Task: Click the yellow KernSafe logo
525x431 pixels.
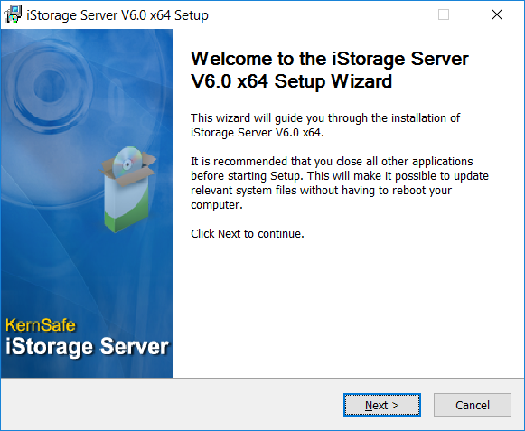Action: click(x=41, y=325)
